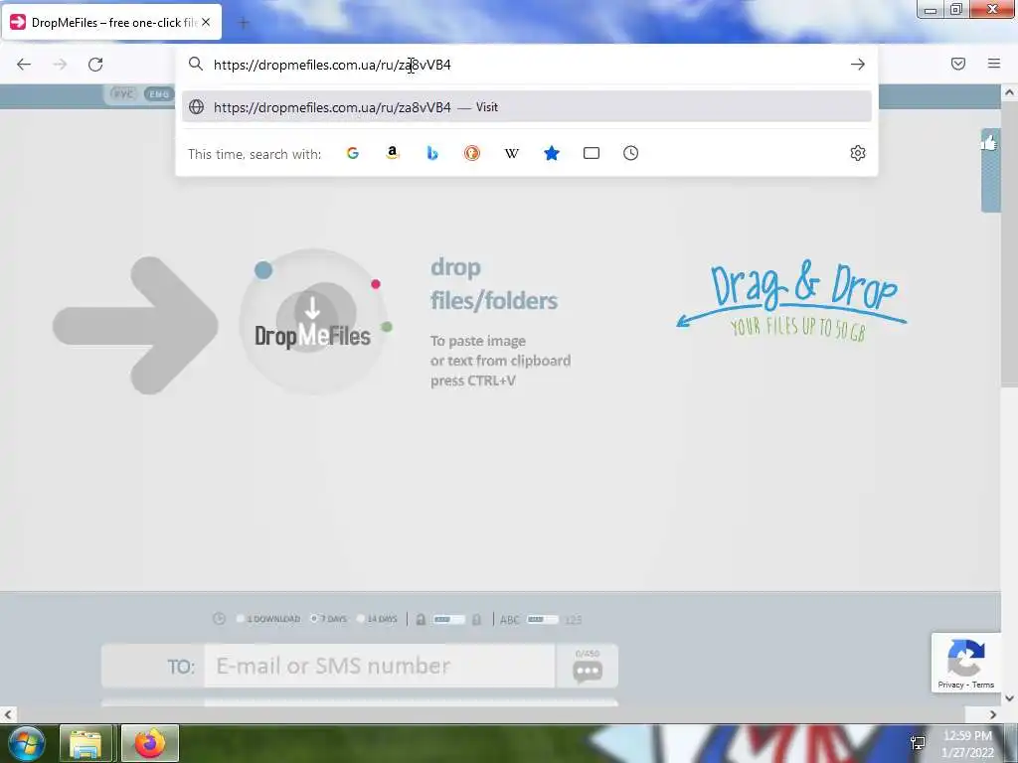This screenshot has width=1018, height=763.
Task: Click Firefox icon in taskbar
Action: click(150, 743)
